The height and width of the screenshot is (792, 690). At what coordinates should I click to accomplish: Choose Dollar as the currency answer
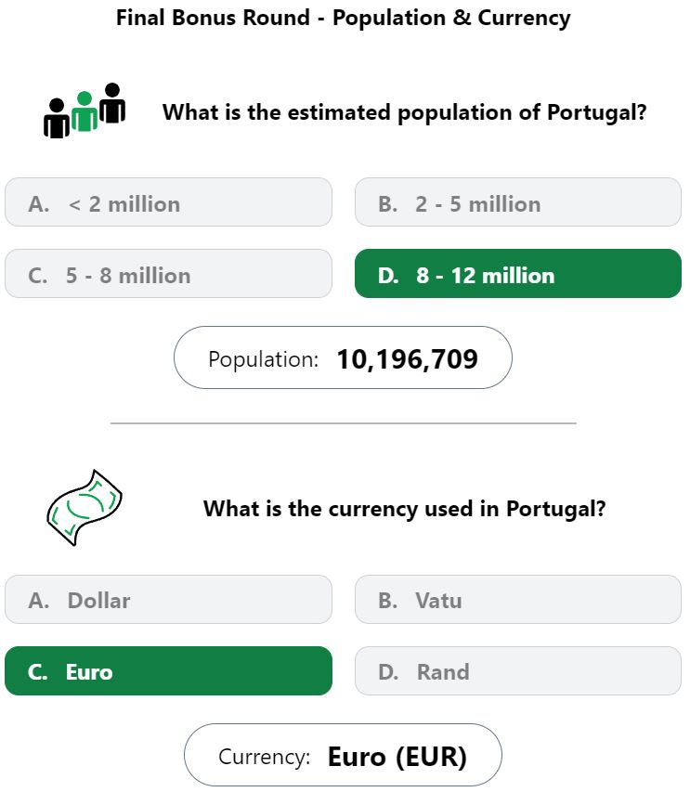click(x=168, y=599)
